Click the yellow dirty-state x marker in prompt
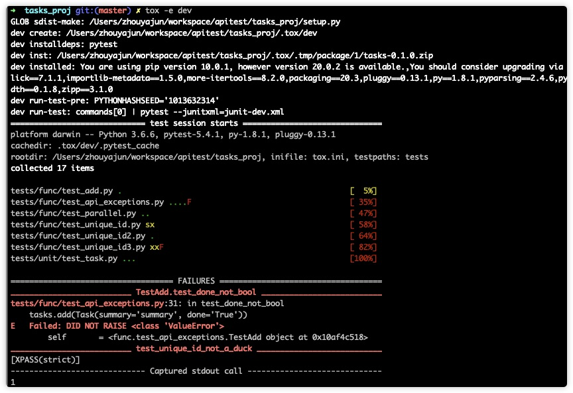573x393 pixels. click(138, 11)
